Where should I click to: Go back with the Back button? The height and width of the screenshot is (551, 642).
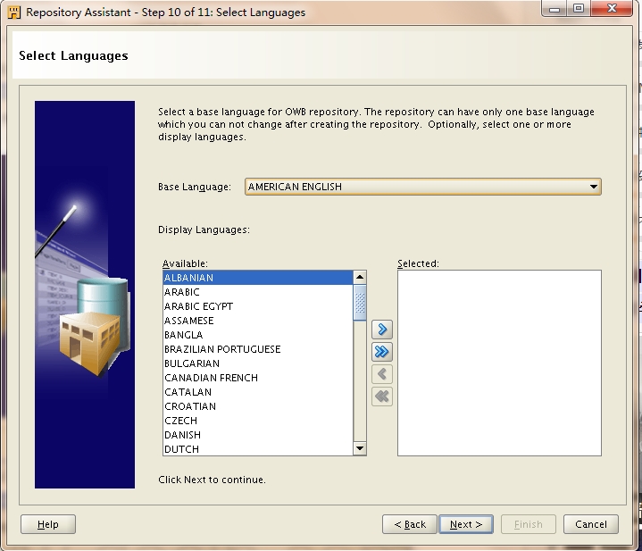(x=410, y=524)
